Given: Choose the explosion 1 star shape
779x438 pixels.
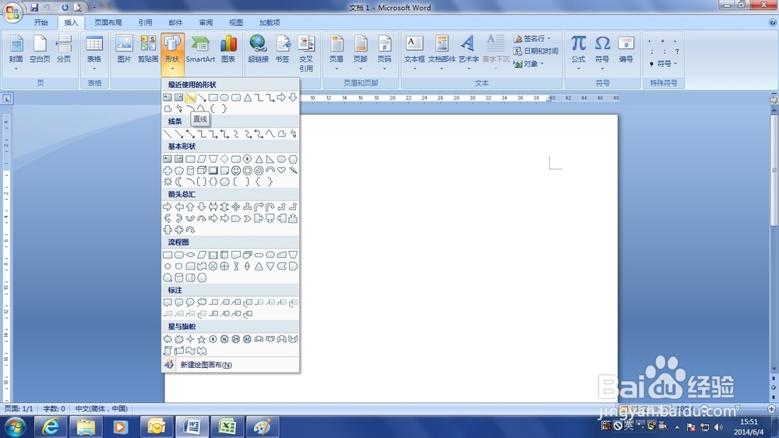Looking at the screenshot, I should tap(167, 339).
